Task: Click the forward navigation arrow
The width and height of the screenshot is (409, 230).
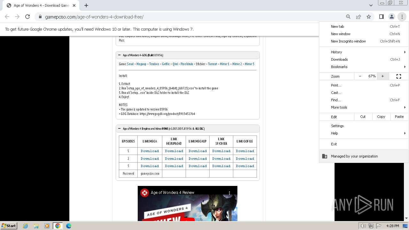Action: [x=17, y=17]
